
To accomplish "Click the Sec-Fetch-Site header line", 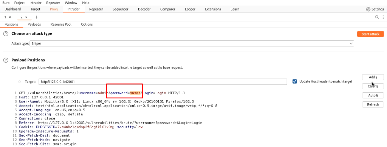I will coord(48,144).
